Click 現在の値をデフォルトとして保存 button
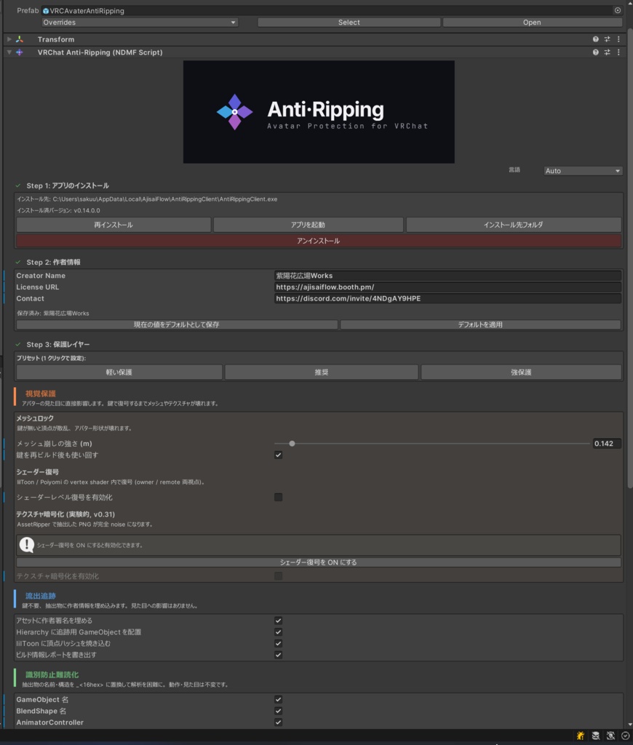 click(x=177, y=324)
